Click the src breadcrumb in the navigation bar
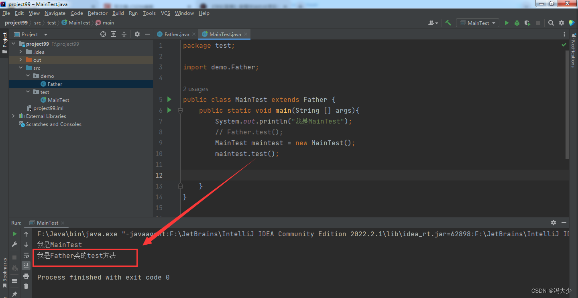578x298 pixels. click(37, 23)
